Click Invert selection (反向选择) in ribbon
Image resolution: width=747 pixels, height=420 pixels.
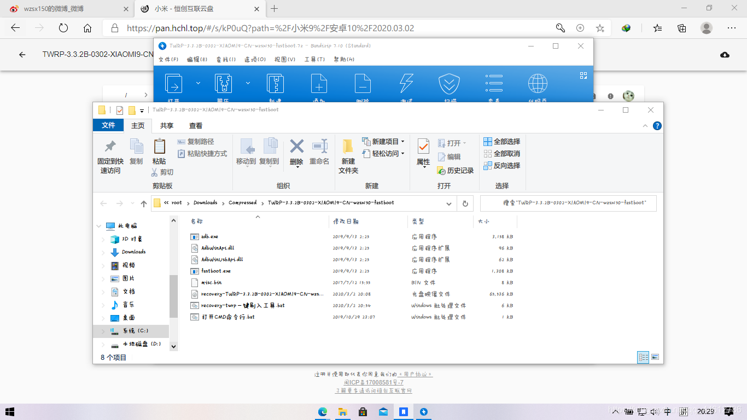(502, 166)
